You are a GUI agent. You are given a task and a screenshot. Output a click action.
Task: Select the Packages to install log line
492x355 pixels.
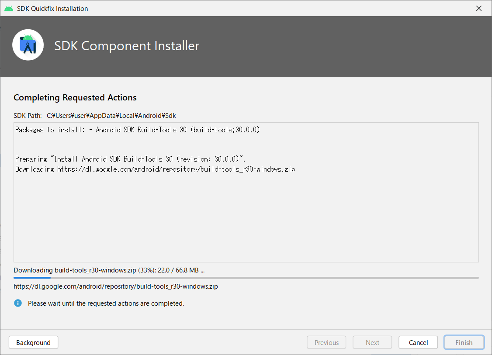pos(137,129)
